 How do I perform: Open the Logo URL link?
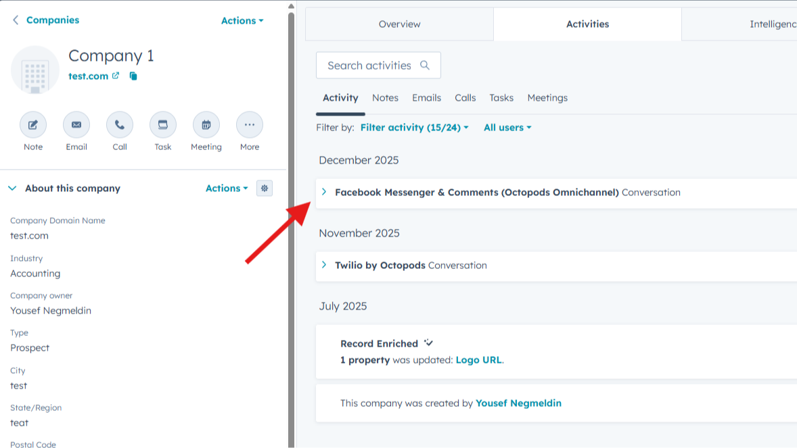point(479,359)
